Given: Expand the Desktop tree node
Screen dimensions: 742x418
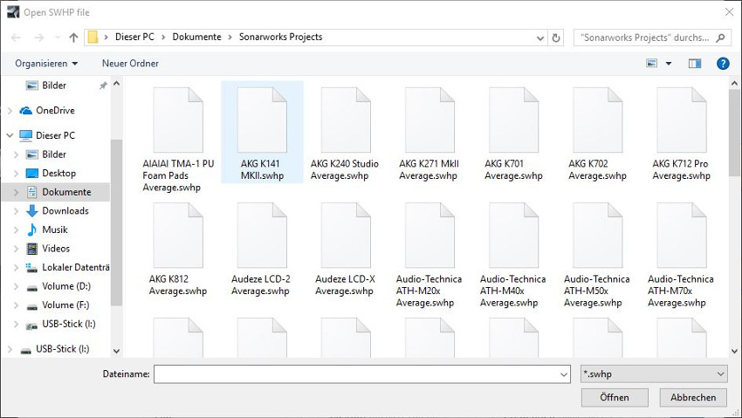Looking at the screenshot, I should [x=16, y=174].
